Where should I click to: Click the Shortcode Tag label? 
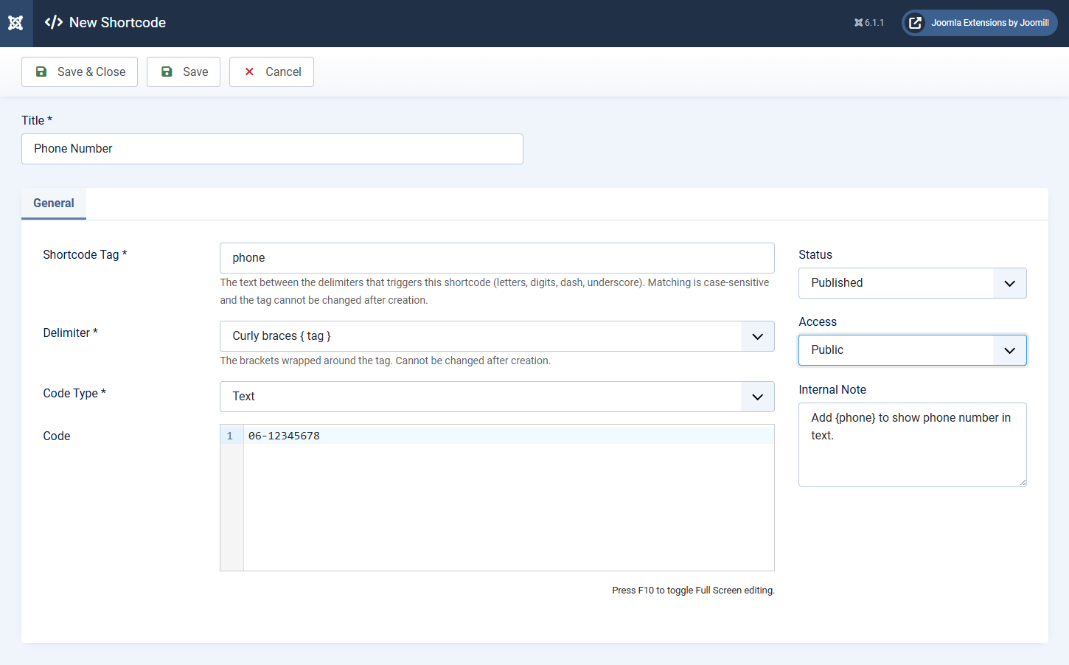85,254
